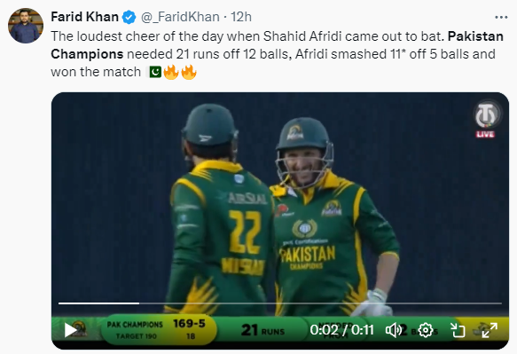Click the bold Champions keyword in tweet
The width and height of the screenshot is (517, 354).
pos(87,54)
